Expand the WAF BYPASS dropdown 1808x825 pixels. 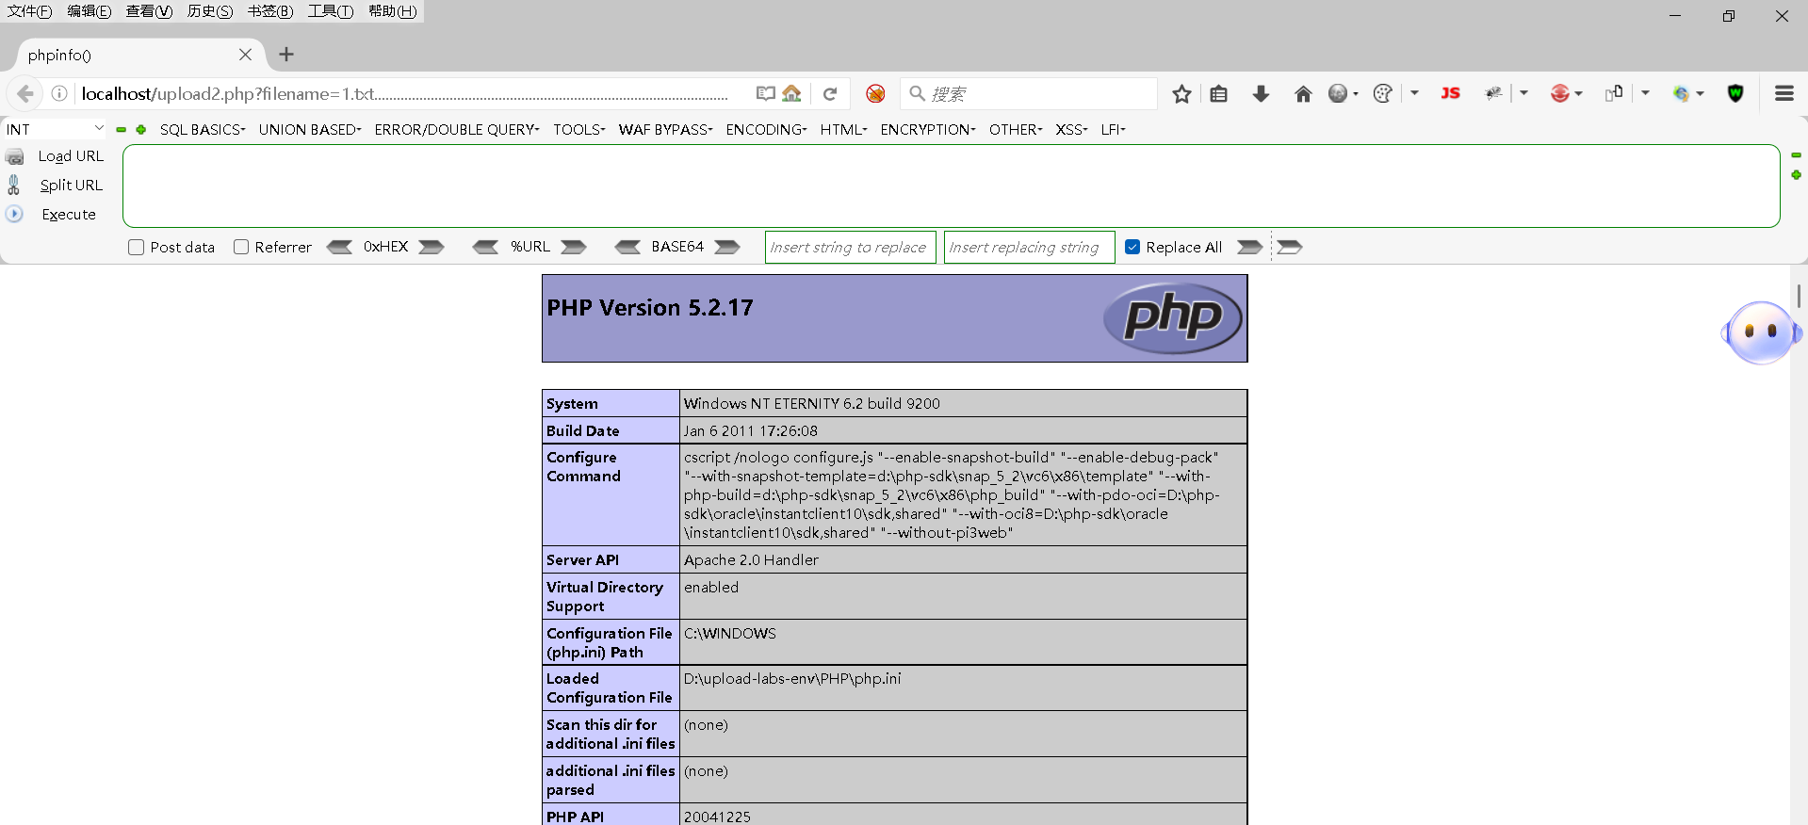pyautogui.click(x=666, y=129)
